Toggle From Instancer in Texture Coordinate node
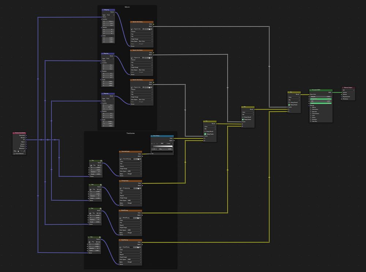This screenshot has width=366, height=272. click(x=14, y=154)
